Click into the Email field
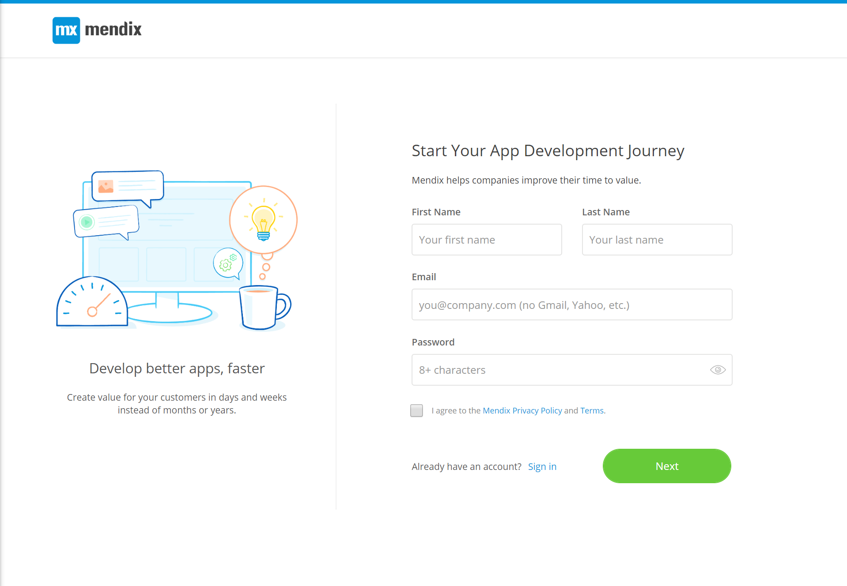 coord(572,304)
